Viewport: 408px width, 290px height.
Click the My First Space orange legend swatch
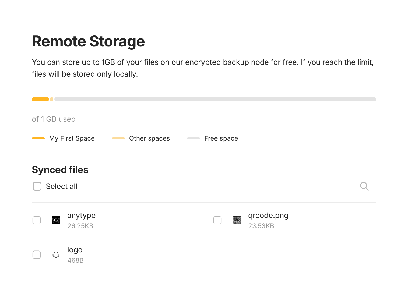(x=38, y=138)
